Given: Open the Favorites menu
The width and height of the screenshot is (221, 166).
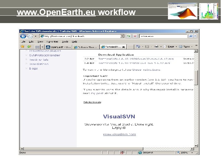Looking at the screenshot, I should [x=52, y=41].
